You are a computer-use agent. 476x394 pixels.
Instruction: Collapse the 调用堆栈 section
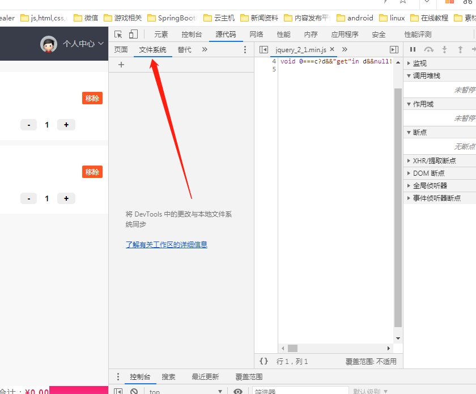(440, 75)
